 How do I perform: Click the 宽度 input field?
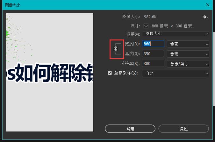[153, 44]
